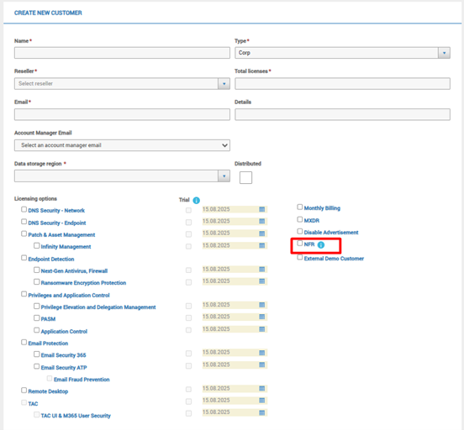Click the Total licenses input field
Image resolution: width=464 pixels, height=430 pixels.
342,84
